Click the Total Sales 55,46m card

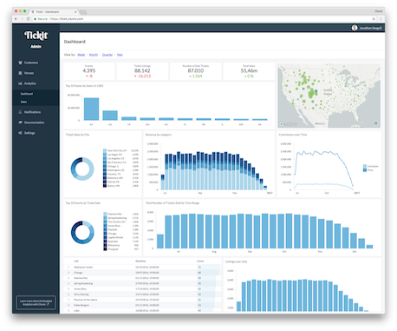[249, 71]
